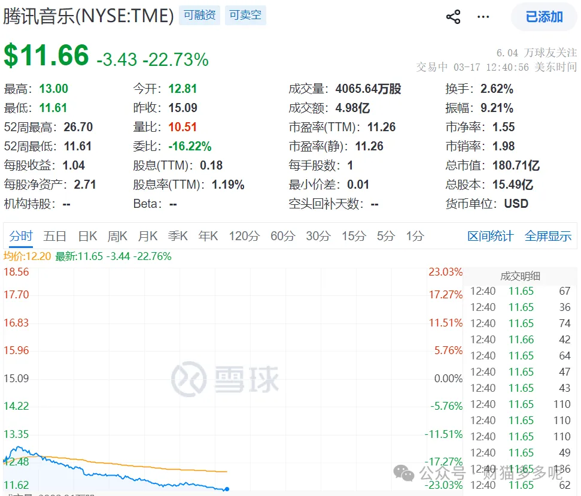Switch to the 30分 chart tab
Viewport: 581px width, 496px height.
point(318,236)
